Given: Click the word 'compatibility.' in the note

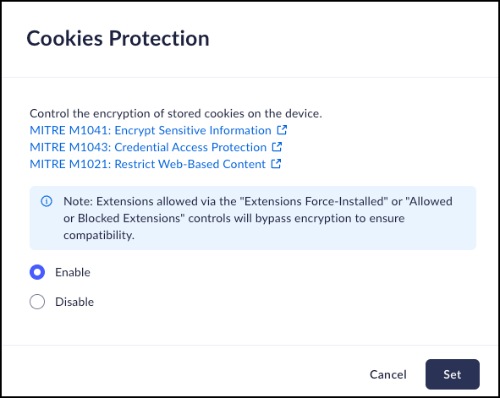Looking at the screenshot, I should click(99, 235).
